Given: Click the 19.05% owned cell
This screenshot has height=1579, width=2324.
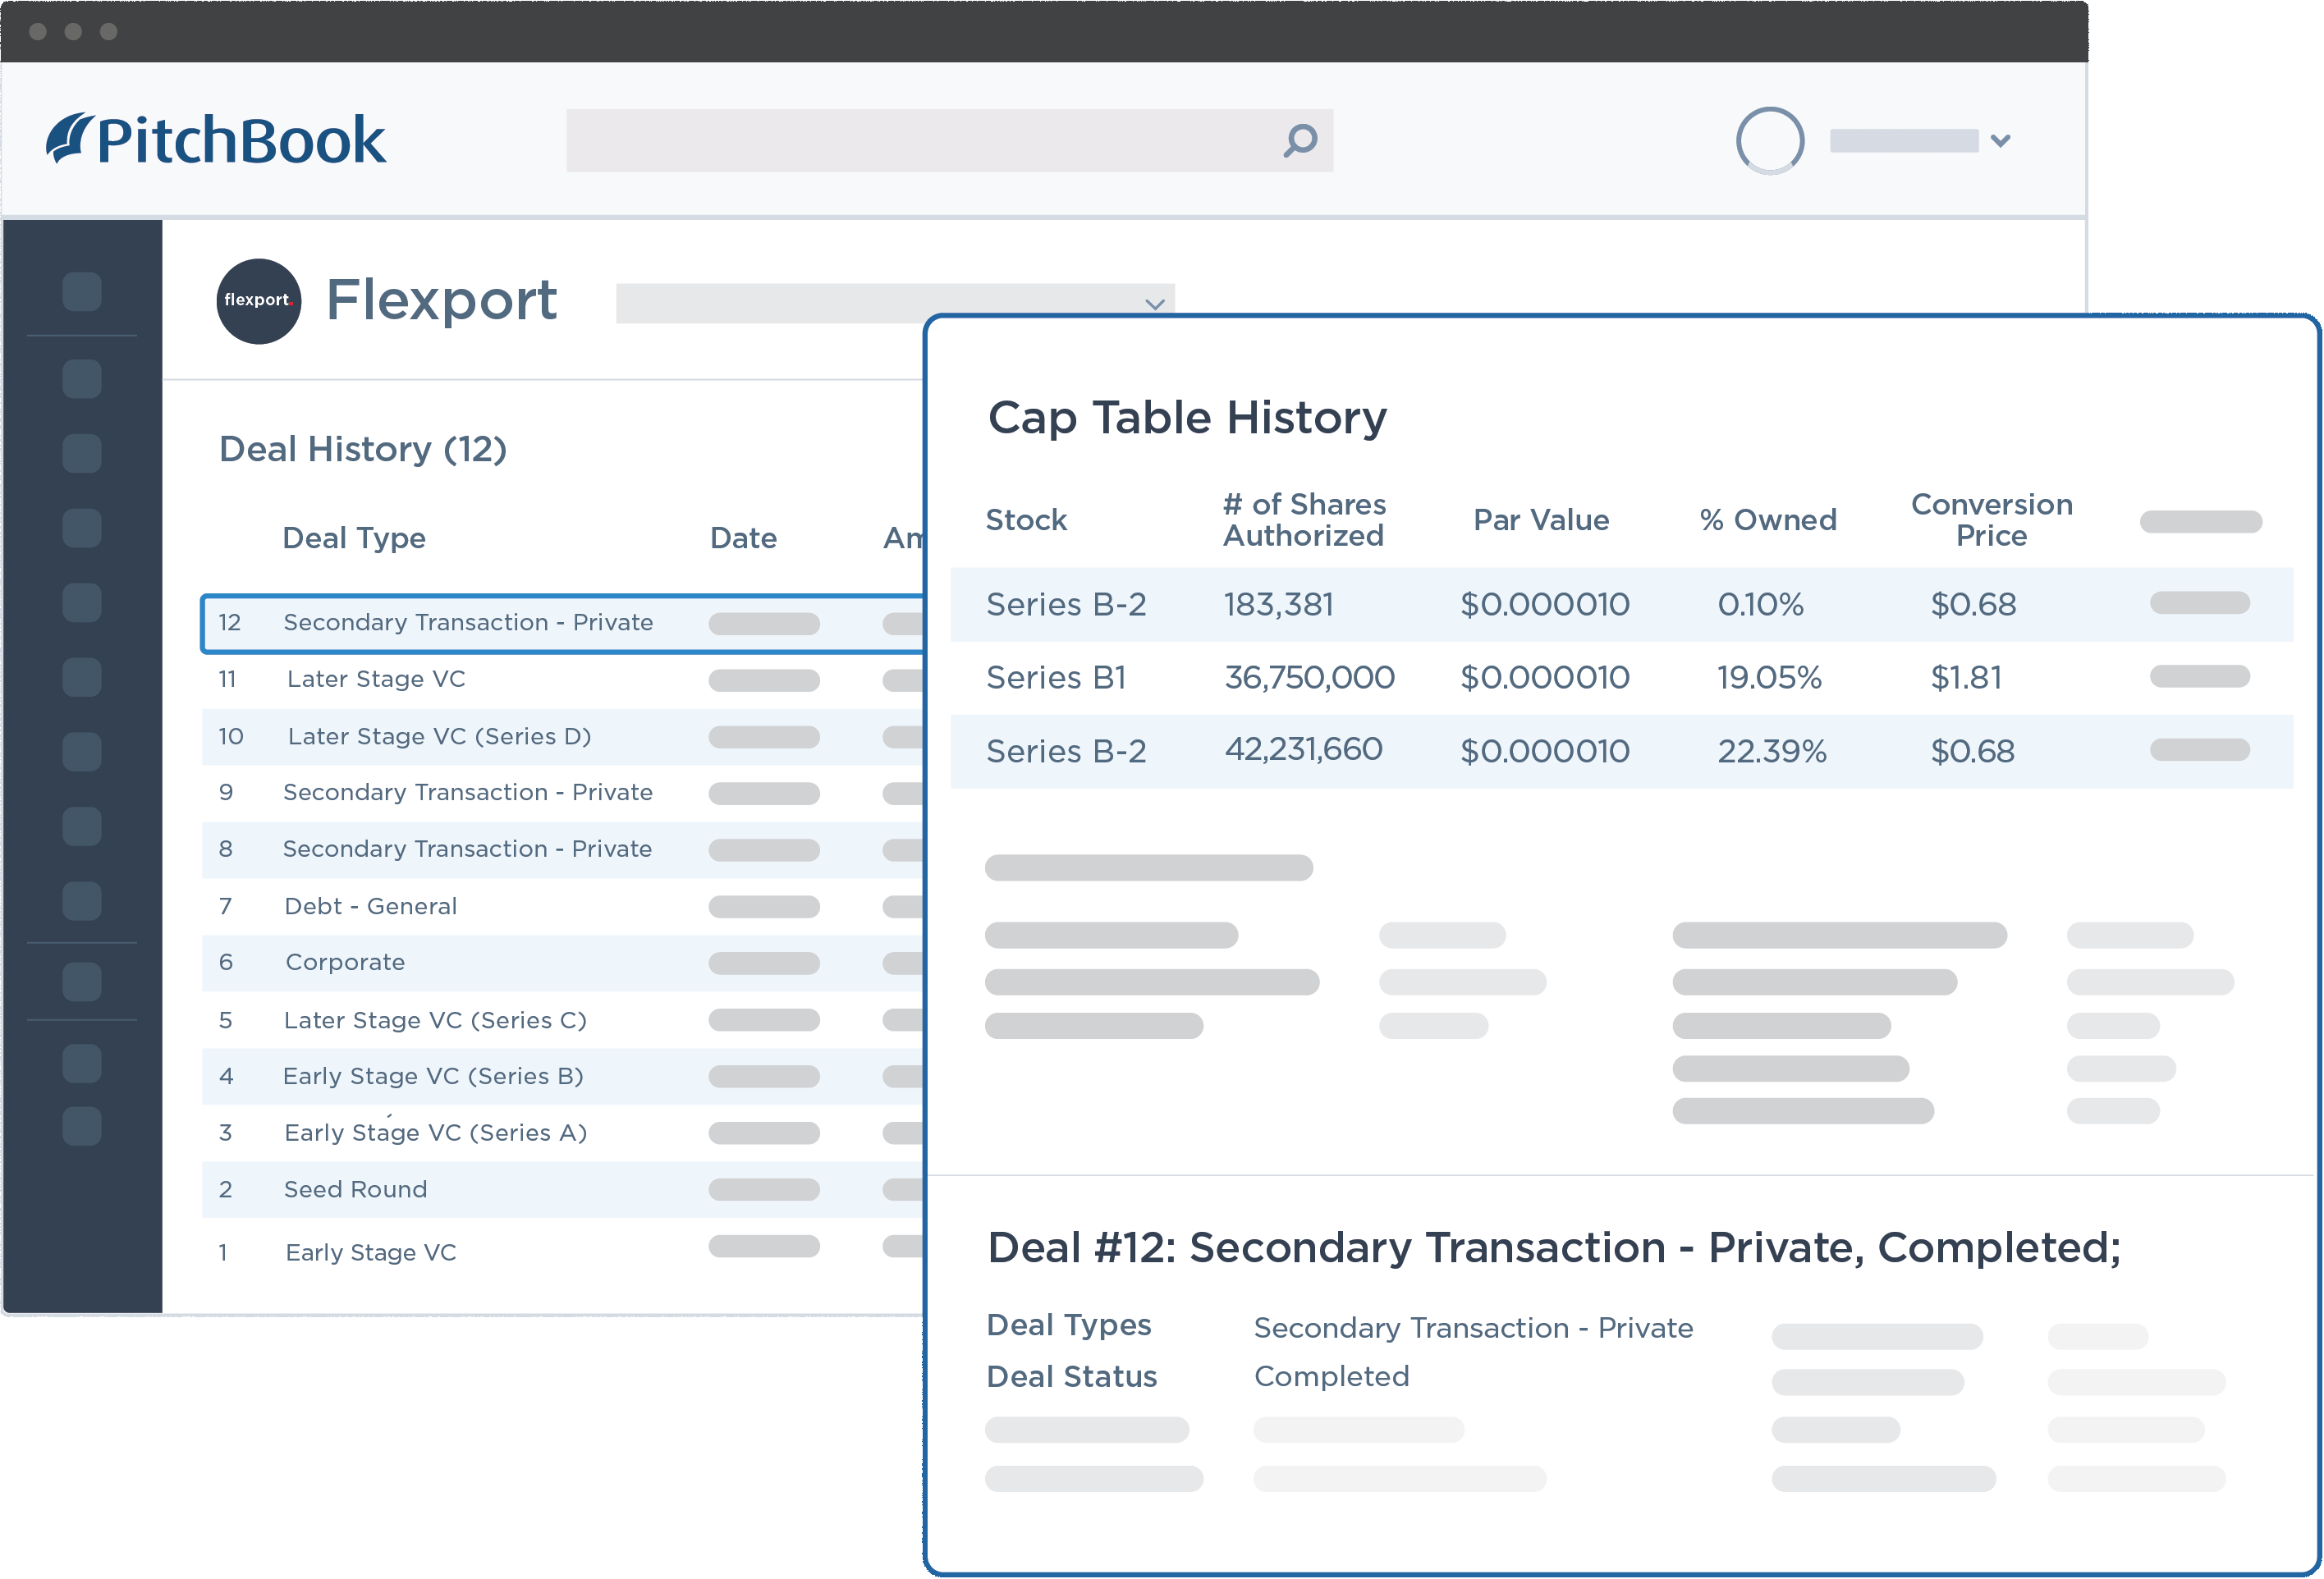Looking at the screenshot, I should coord(1769,678).
